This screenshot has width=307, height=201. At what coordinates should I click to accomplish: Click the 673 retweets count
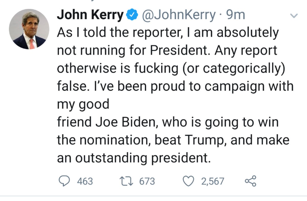click(x=147, y=181)
